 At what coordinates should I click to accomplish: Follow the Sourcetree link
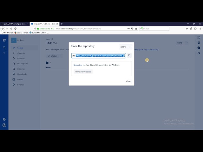pos(78,65)
